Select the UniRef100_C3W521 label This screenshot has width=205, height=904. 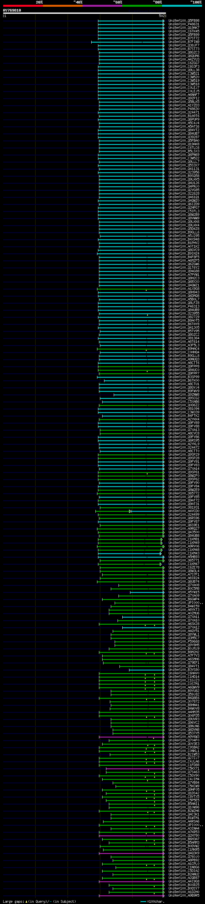point(184,74)
